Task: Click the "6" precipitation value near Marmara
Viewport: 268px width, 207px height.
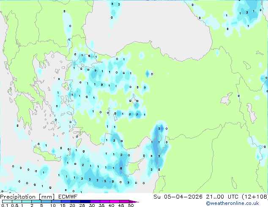Action: (x=89, y=56)
